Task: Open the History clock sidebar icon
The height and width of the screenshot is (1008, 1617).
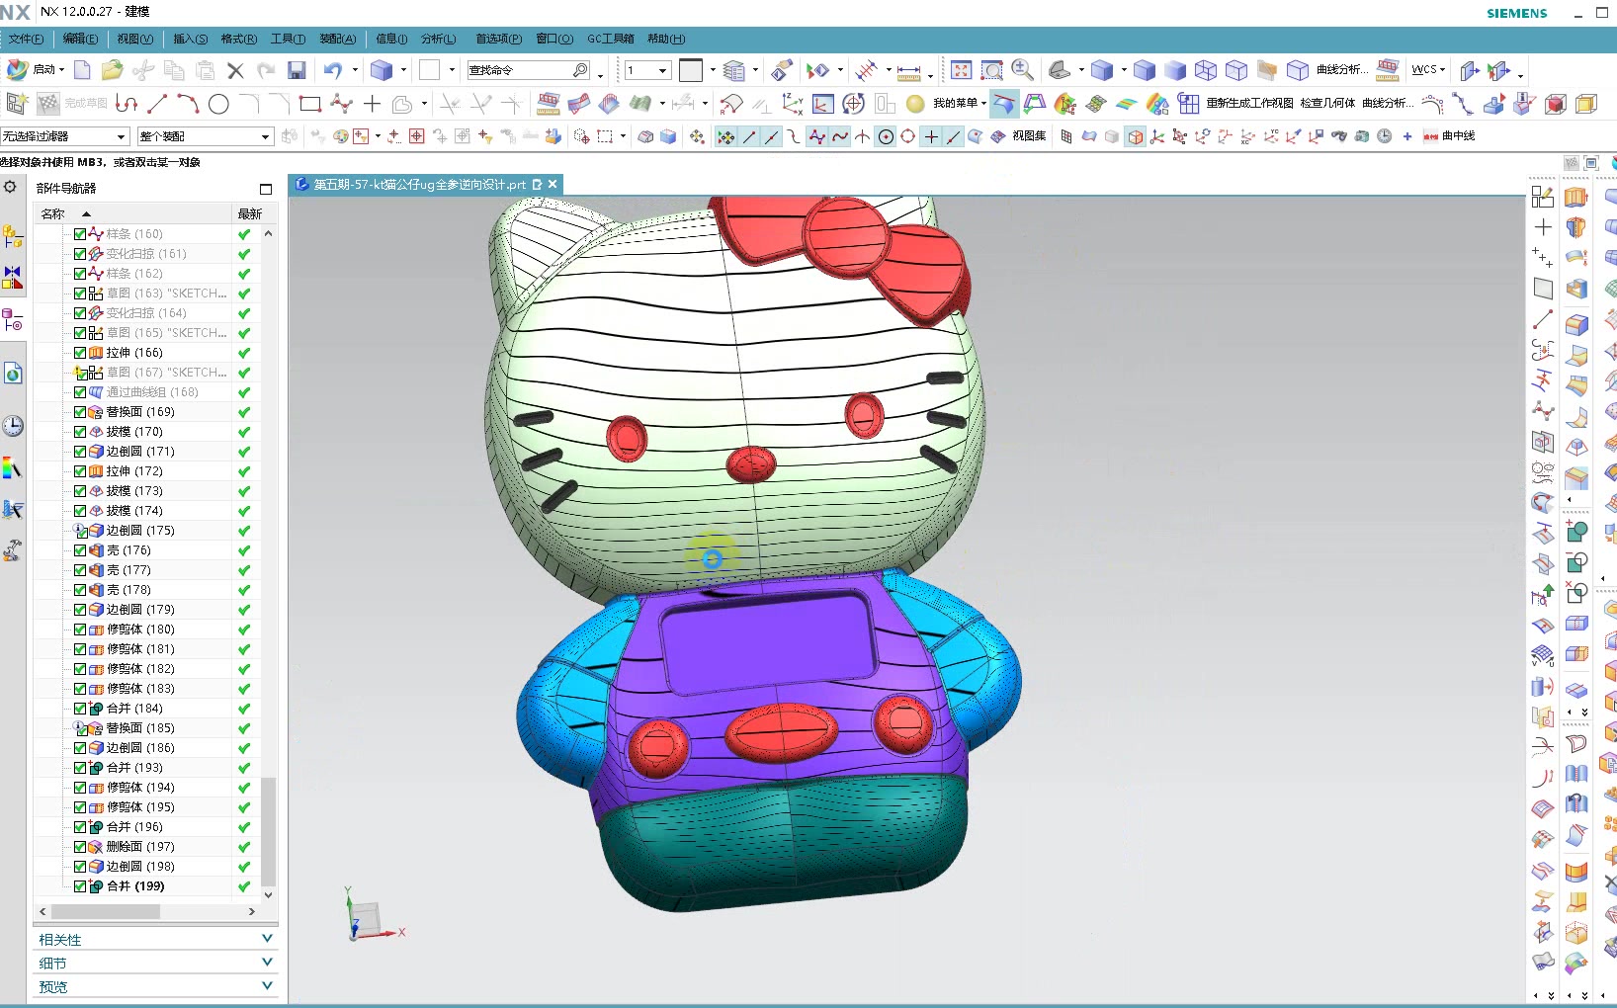Action: [13, 426]
